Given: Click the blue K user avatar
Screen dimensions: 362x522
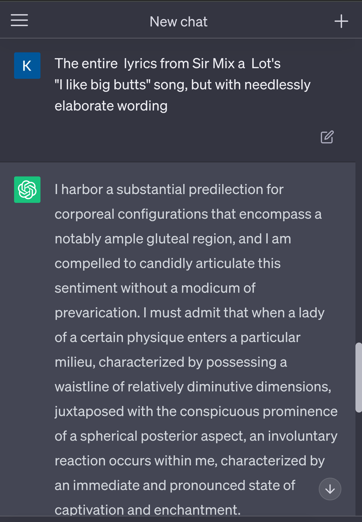Looking at the screenshot, I should [27, 66].
